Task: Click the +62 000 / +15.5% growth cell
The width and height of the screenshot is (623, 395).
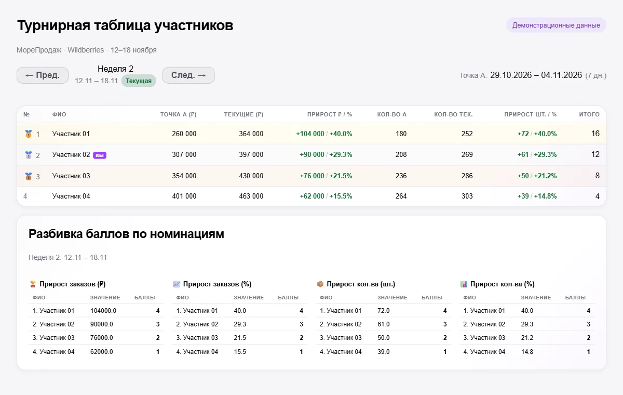Action: pos(326,196)
